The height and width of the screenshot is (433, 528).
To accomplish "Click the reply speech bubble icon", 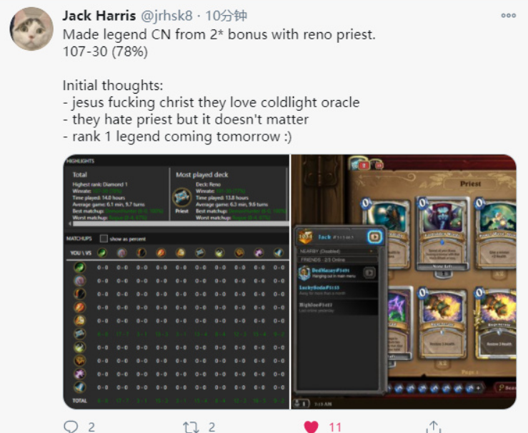I will pyautogui.click(x=71, y=427).
